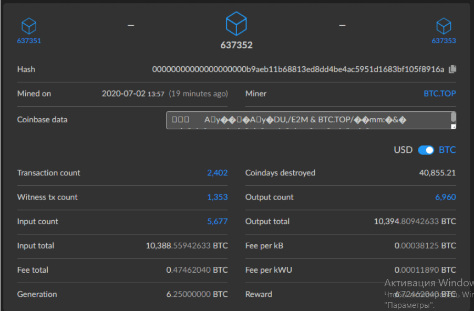Viewport: 474px width, 311px height.
Task: Click Fee total value 0.47462040 BTC
Action: pyautogui.click(x=197, y=270)
